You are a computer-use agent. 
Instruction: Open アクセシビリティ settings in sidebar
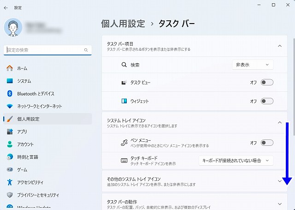[30, 182]
